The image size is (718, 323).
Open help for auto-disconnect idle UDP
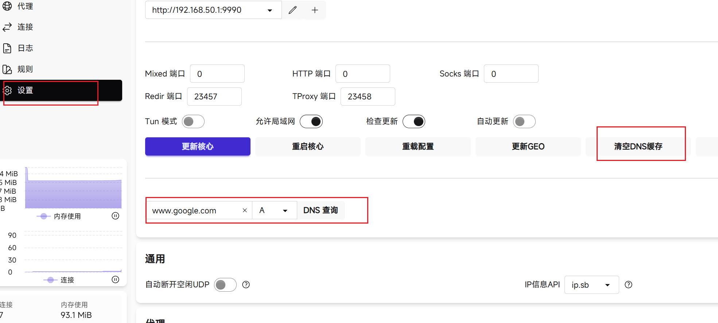246,285
